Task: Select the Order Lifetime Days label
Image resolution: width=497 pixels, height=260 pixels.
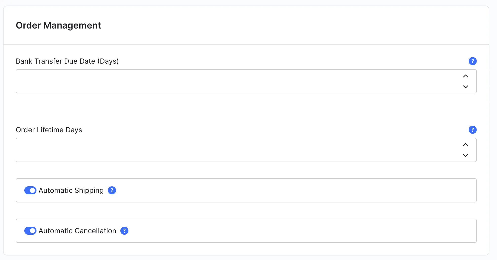Action: click(x=49, y=130)
